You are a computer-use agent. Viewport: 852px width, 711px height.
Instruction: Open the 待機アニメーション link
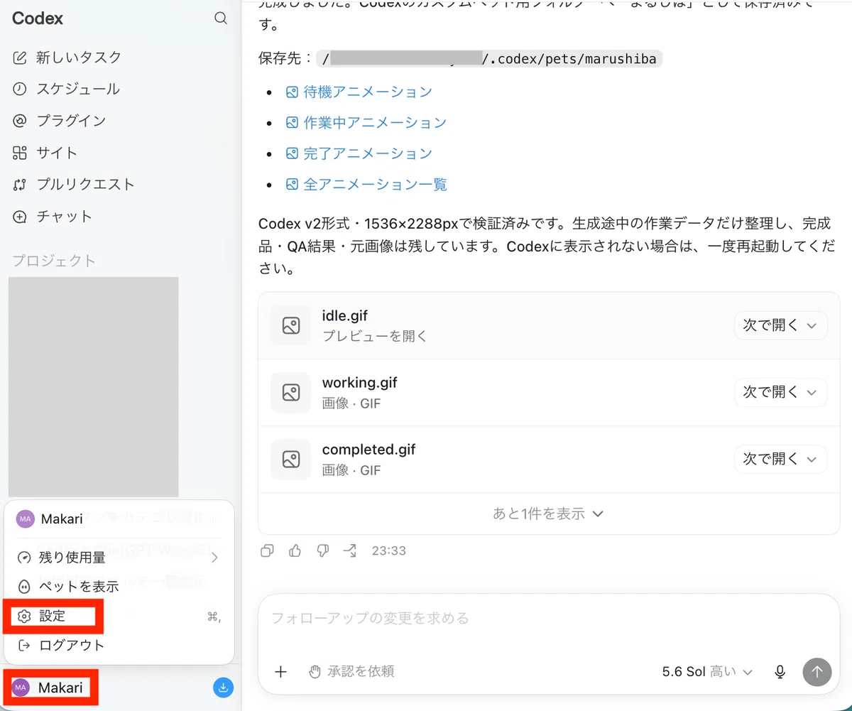pyautogui.click(x=359, y=92)
